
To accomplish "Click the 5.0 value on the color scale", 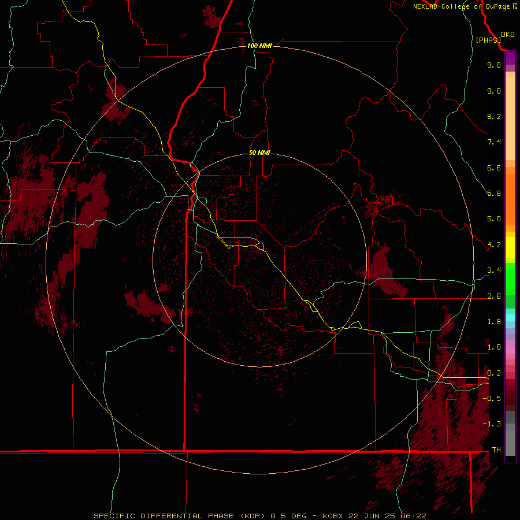I will pyautogui.click(x=494, y=219).
